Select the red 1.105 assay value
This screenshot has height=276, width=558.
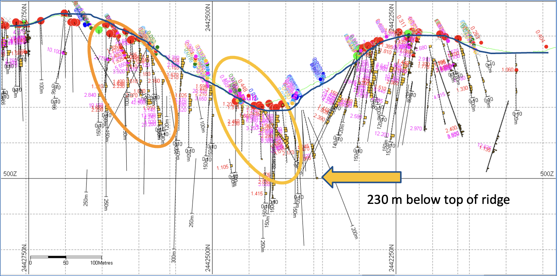pyautogui.click(x=223, y=167)
